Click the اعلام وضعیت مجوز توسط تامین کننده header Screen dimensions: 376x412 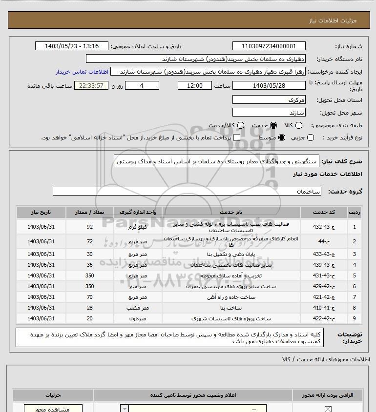click(193, 395)
